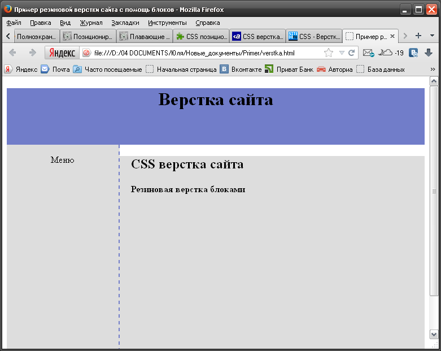441x351 pixels.
Task: Open the weather widget showing -19
Action: (390, 53)
